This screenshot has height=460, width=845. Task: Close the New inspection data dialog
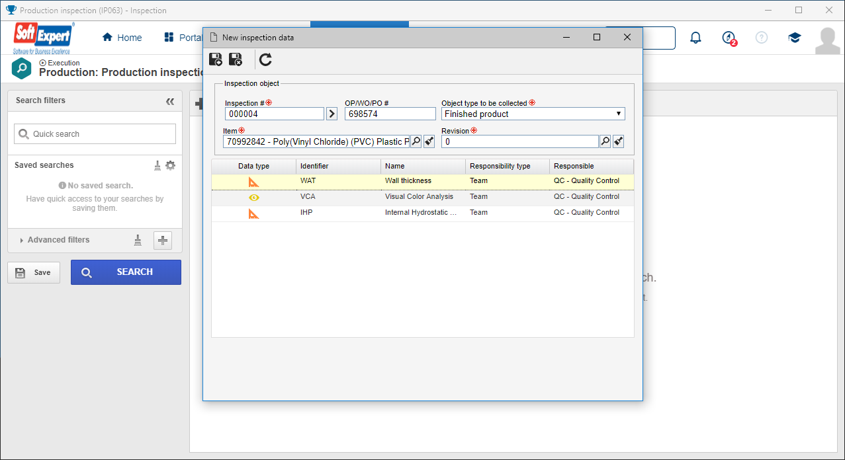coord(627,38)
